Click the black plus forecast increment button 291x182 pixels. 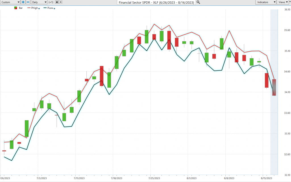click(57, 2)
